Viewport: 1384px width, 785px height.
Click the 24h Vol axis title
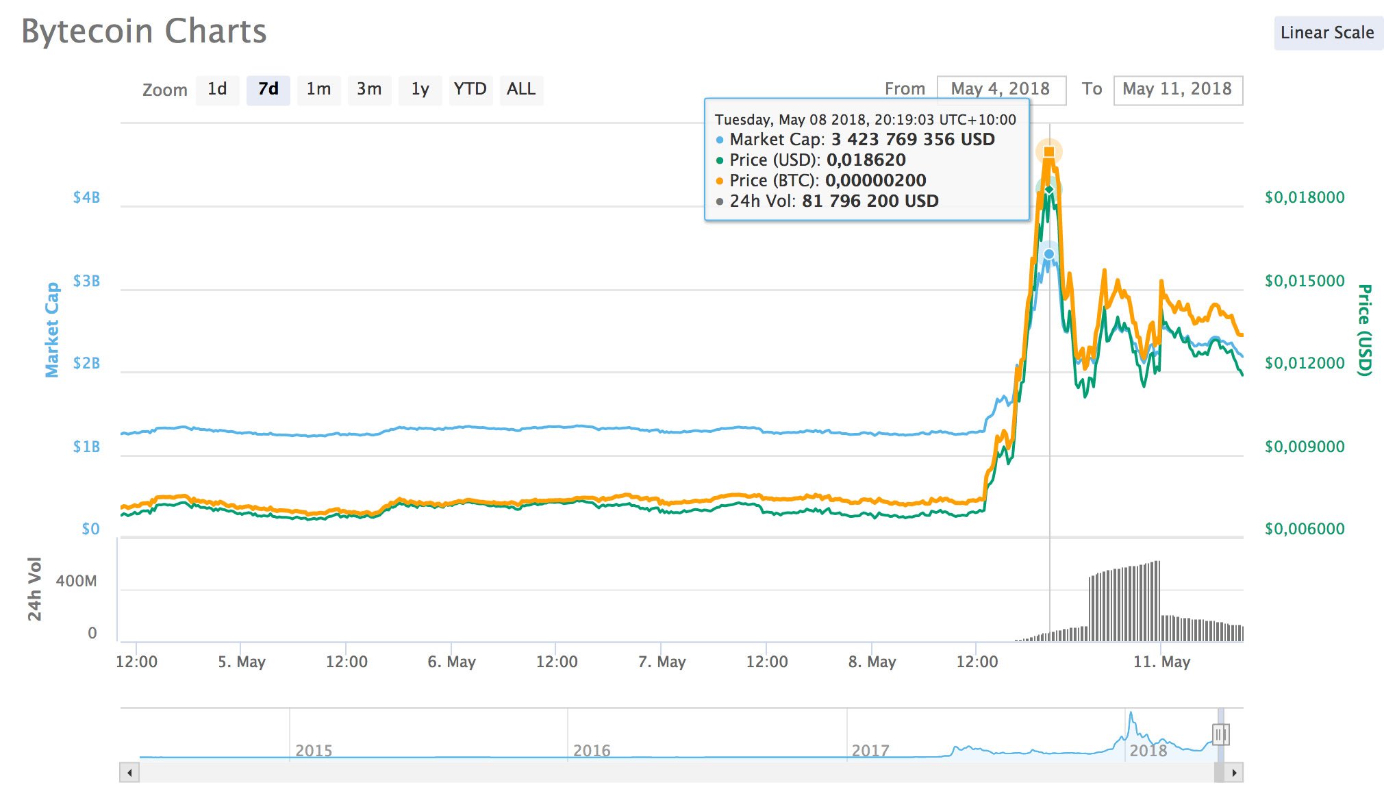[x=34, y=589]
